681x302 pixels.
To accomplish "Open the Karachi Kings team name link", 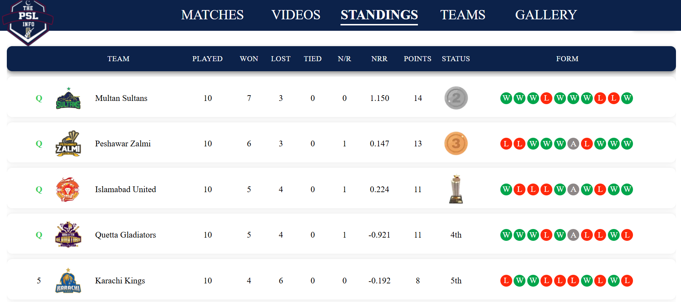I will click(x=120, y=281).
